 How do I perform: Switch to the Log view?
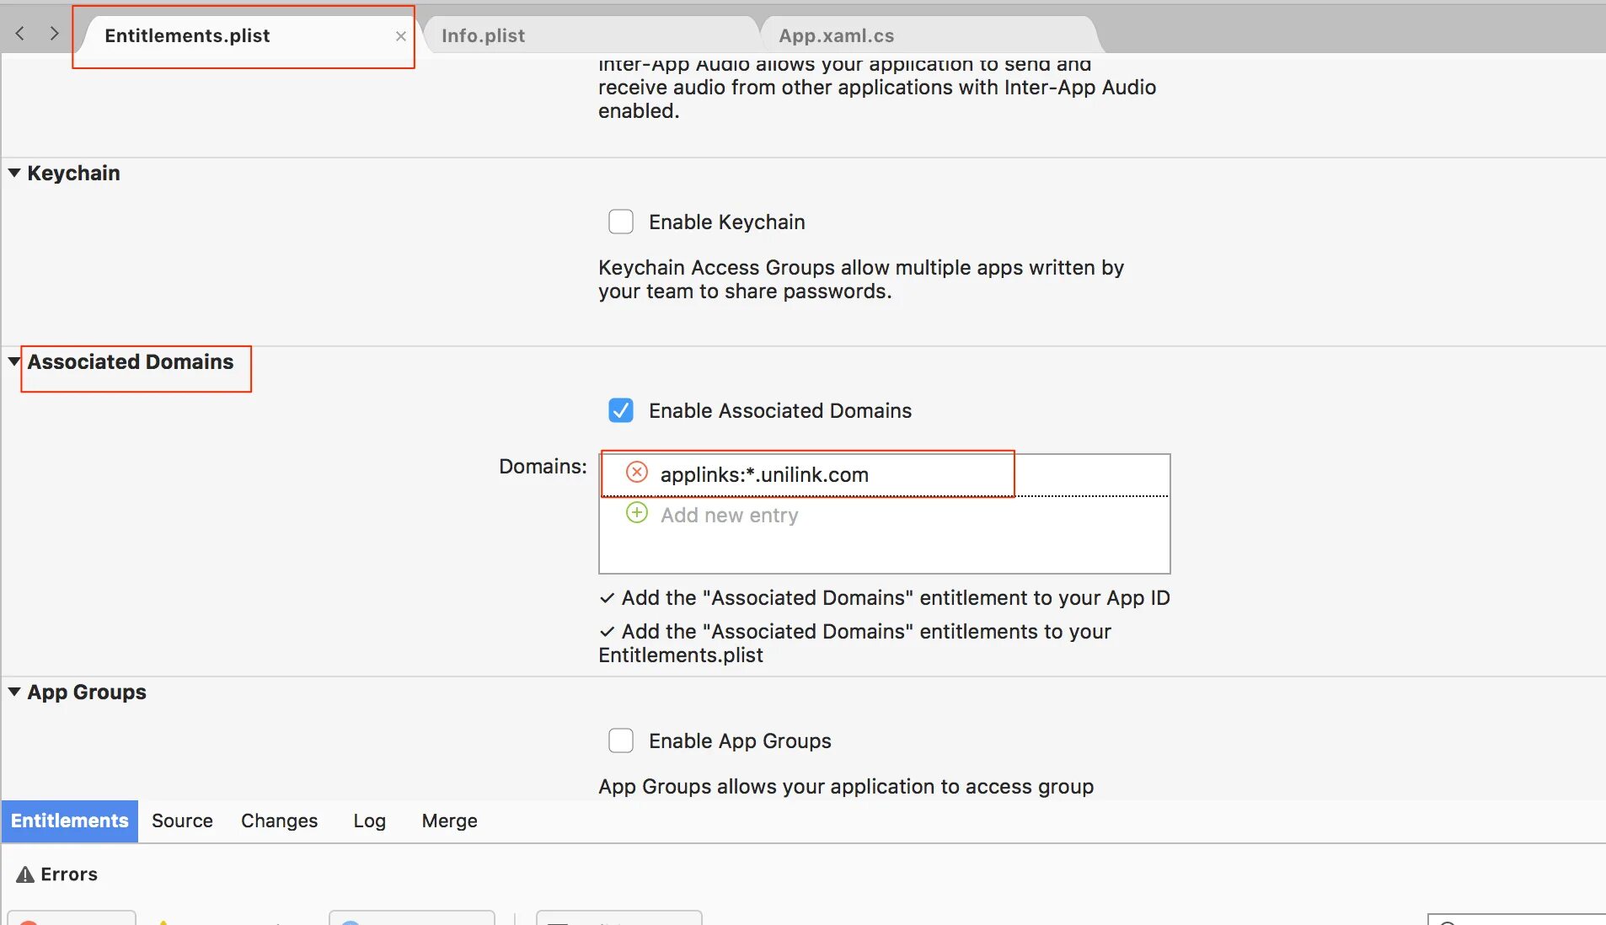click(369, 821)
